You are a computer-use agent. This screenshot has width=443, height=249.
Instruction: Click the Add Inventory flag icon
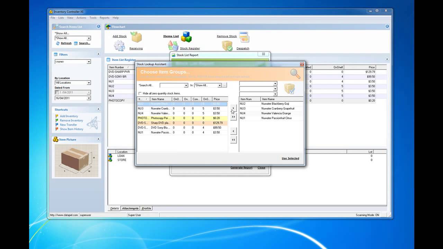(57, 116)
